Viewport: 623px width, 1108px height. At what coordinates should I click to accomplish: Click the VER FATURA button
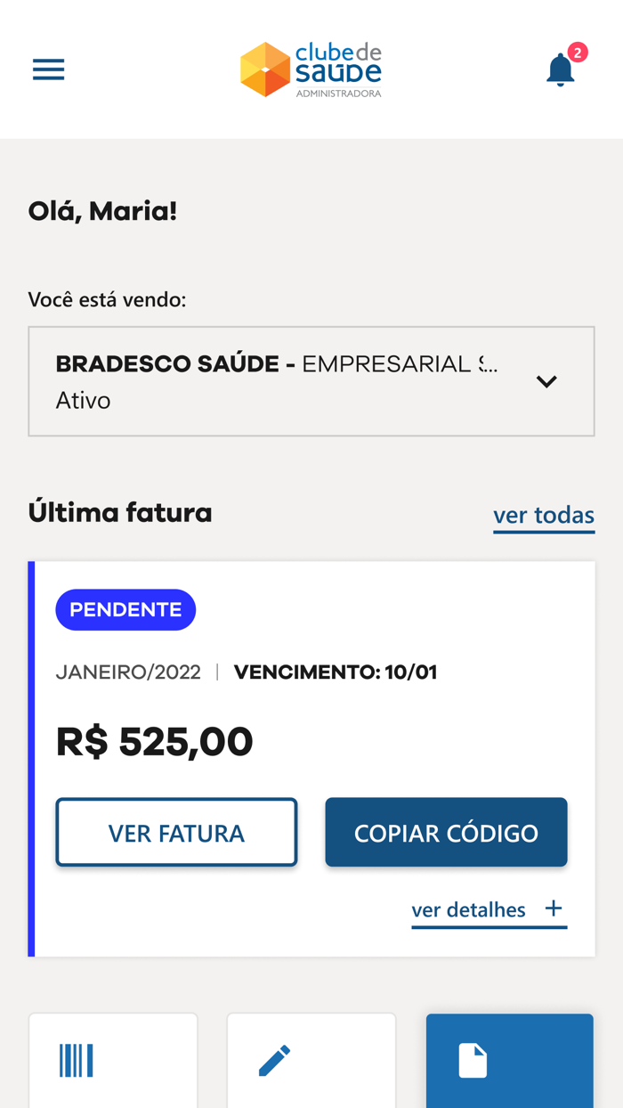click(176, 832)
